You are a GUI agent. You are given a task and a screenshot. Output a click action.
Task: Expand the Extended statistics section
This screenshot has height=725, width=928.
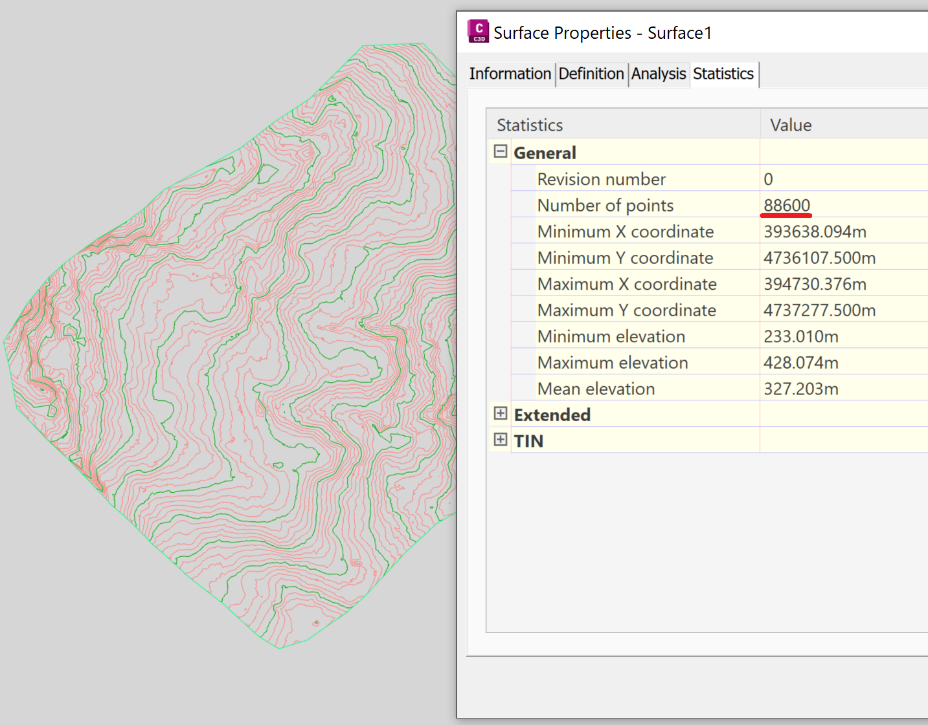(x=500, y=413)
